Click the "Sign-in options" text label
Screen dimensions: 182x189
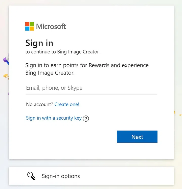(61, 176)
